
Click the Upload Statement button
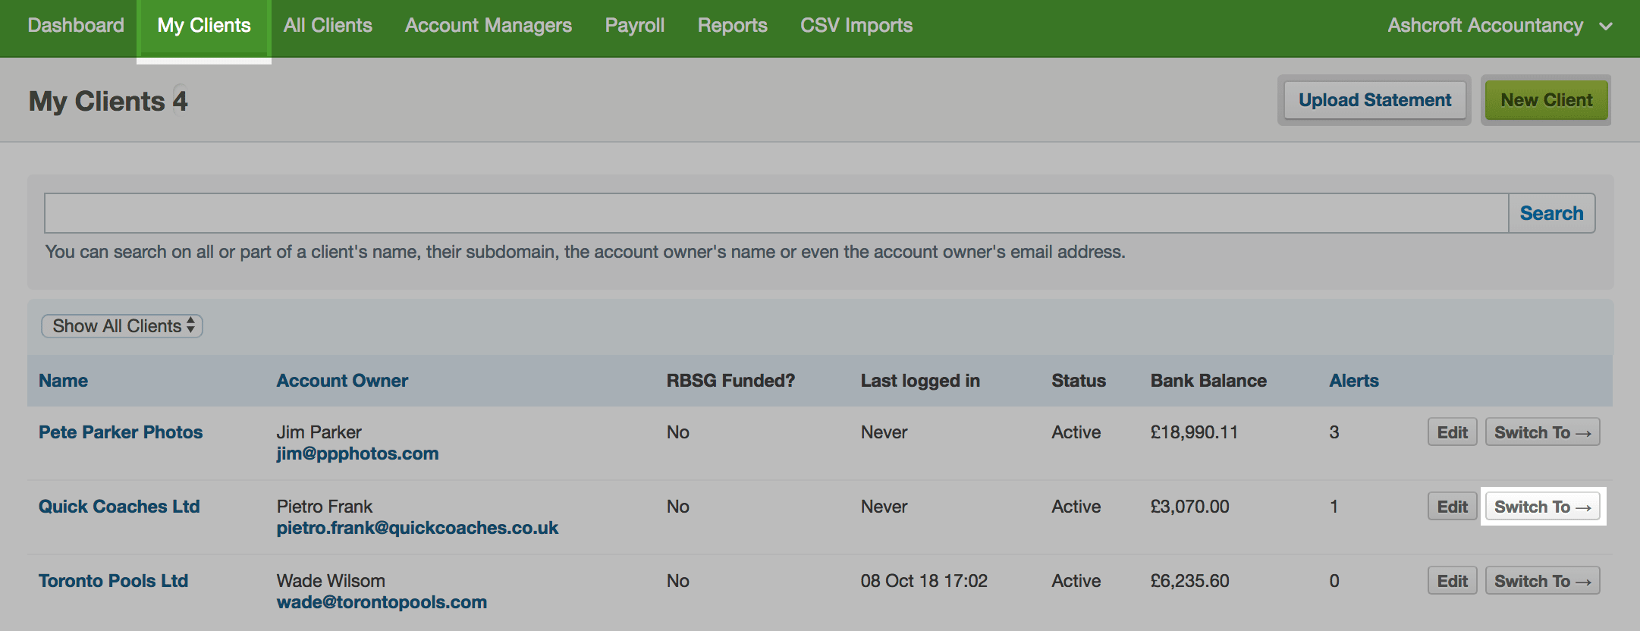coord(1375,100)
